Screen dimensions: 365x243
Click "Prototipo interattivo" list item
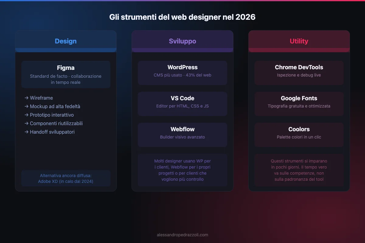point(49,115)
